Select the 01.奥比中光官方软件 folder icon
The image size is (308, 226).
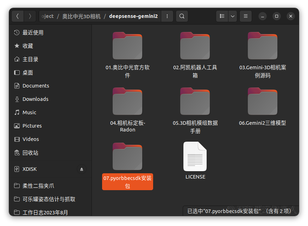click(x=127, y=46)
